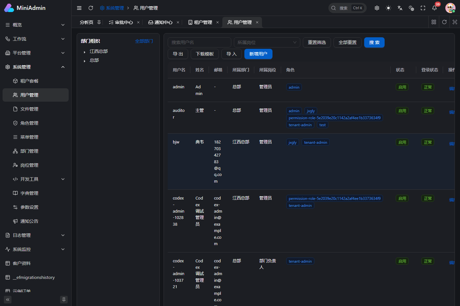Image resolution: width=460 pixels, height=306 pixels.
Task: Click the 导入 button
Action: click(x=232, y=54)
